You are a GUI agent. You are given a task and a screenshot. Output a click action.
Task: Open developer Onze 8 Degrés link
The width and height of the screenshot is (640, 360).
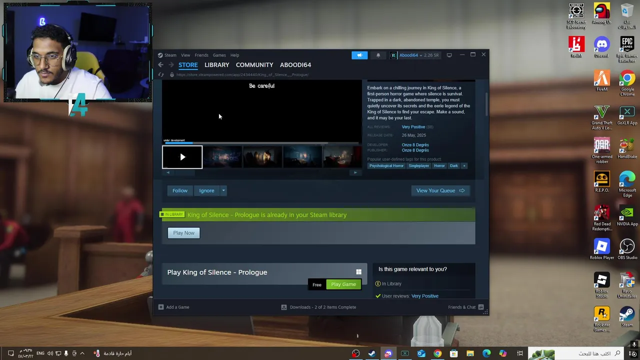415,145
